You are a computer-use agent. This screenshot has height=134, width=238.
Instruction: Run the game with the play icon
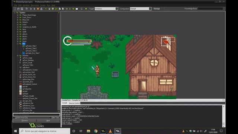[x=31, y=9]
